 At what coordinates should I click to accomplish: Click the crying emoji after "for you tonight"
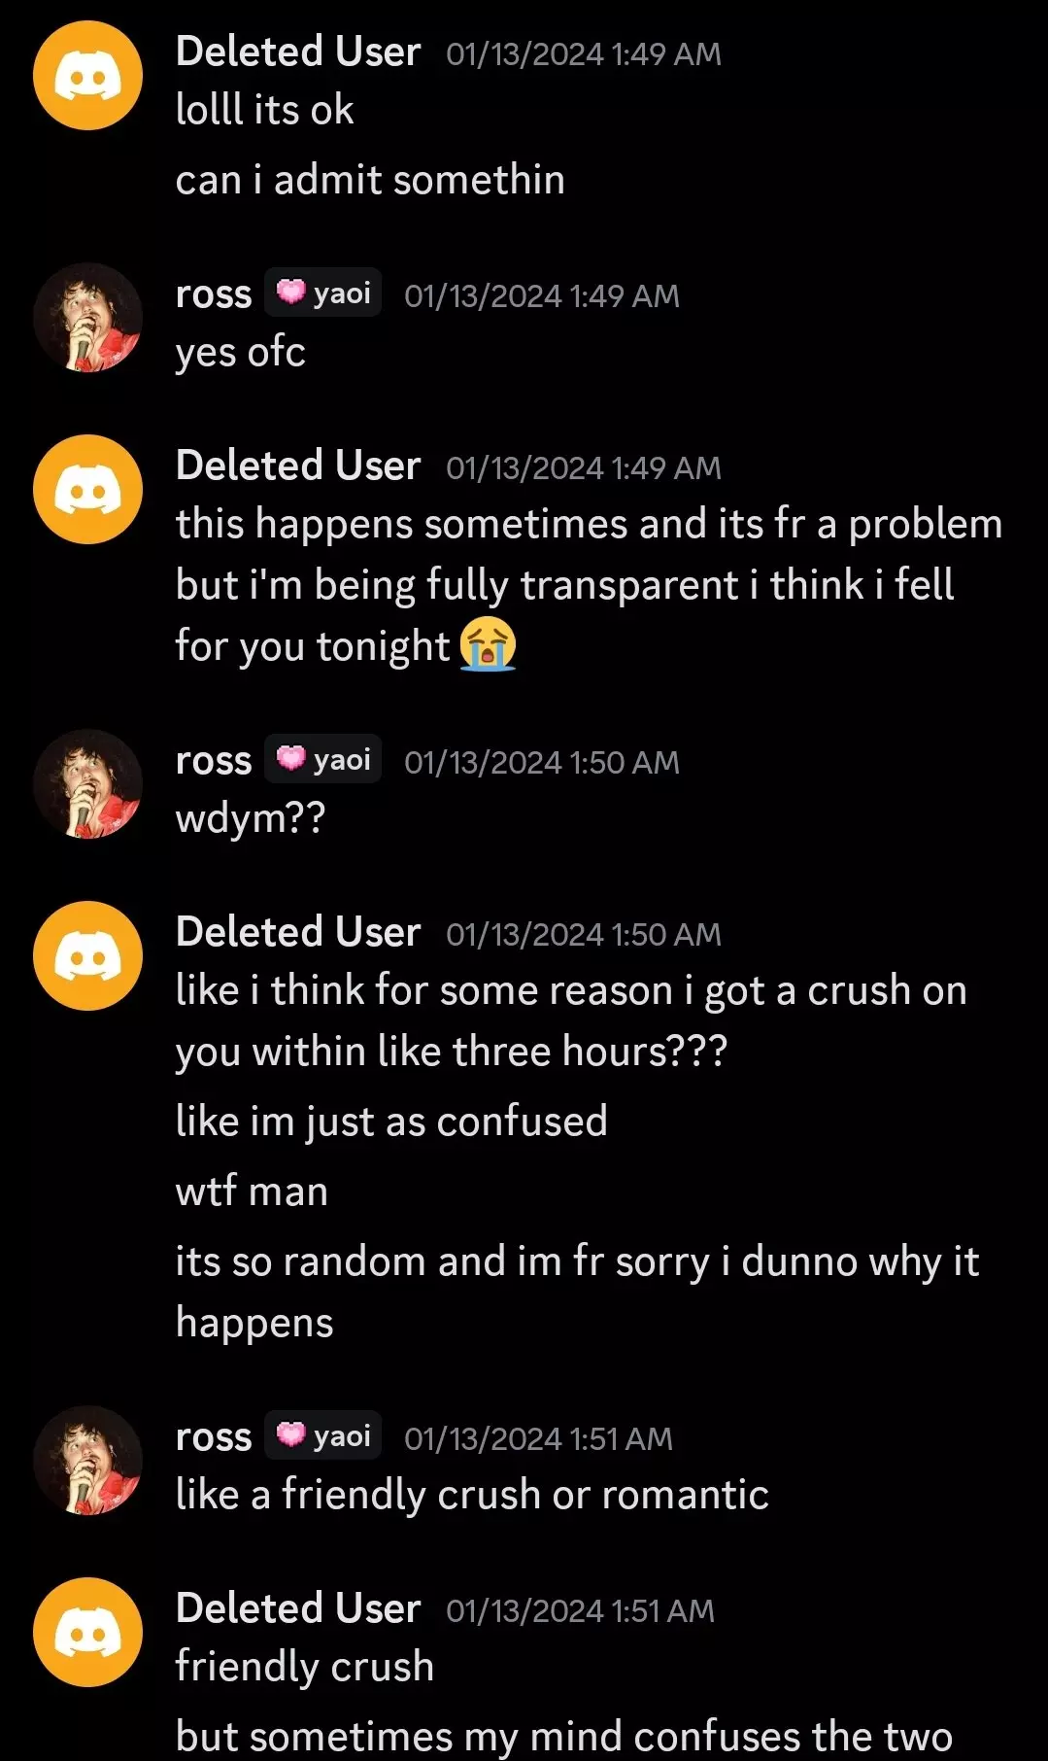point(488,644)
